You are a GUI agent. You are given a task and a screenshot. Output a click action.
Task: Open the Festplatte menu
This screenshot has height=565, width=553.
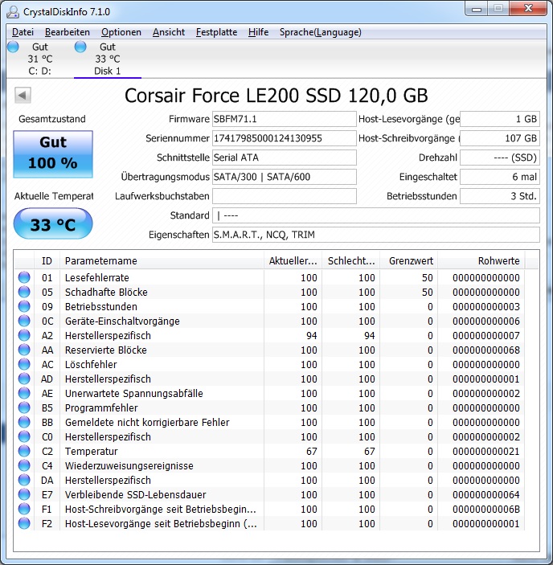click(216, 32)
